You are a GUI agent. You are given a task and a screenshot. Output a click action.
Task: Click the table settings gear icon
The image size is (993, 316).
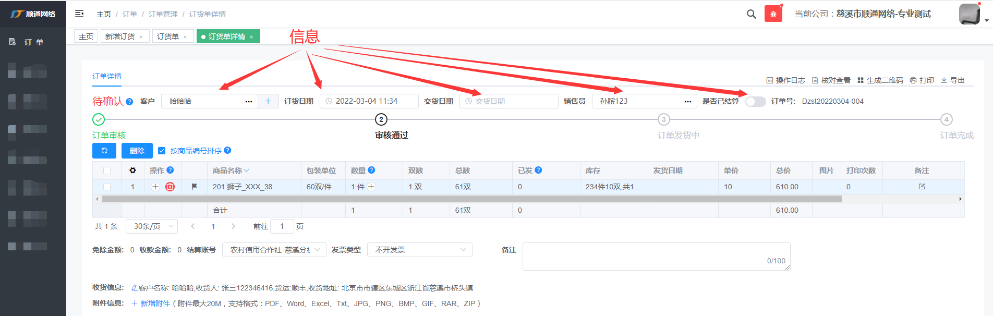pyautogui.click(x=132, y=171)
